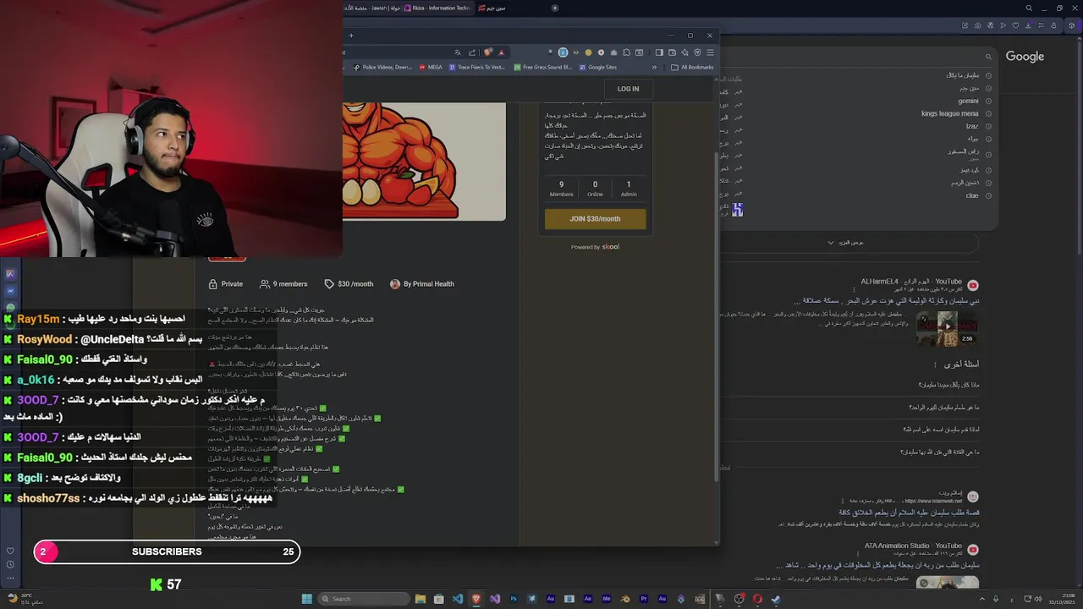
Task: Click the Private group label
Action: pos(226,284)
